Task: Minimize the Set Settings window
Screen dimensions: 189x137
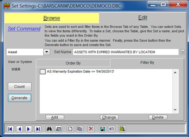Action: [153, 5]
